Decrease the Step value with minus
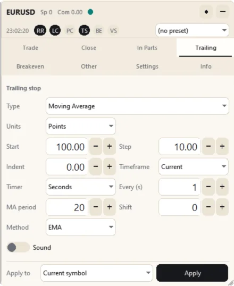Viewport: 234px width, 286px height. [x=208, y=147]
